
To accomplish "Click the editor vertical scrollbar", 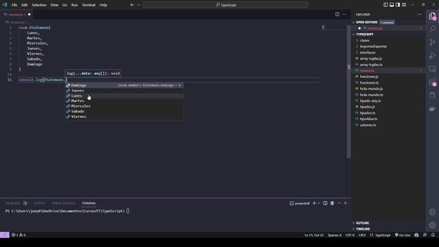I will [349, 91].
